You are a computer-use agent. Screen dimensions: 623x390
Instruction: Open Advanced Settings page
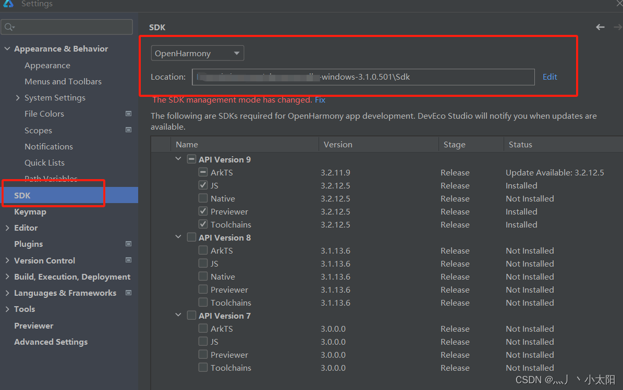pyautogui.click(x=51, y=342)
